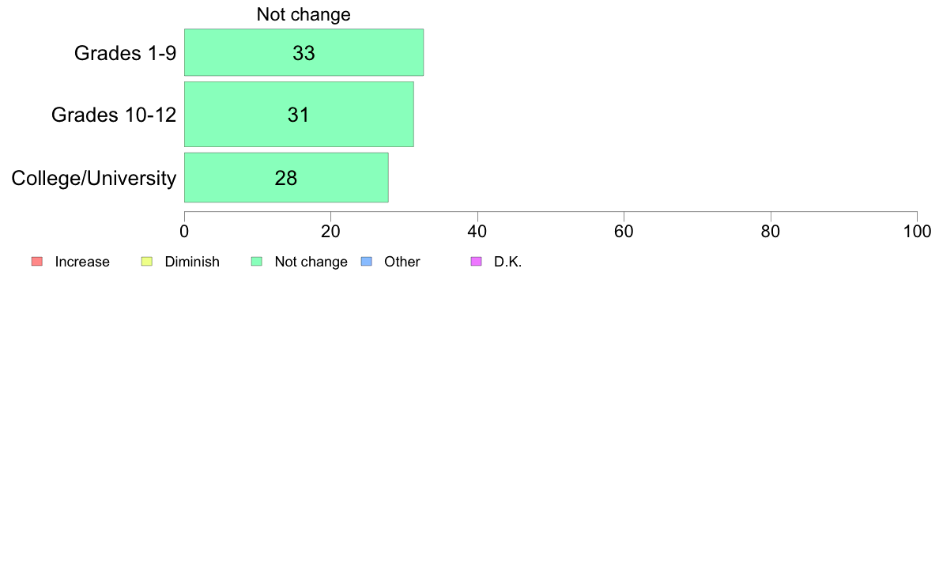Viewport: 939px width, 582px height.
Task: Click the College/University axis label
Action: pyautogui.click(x=94, y=178)
